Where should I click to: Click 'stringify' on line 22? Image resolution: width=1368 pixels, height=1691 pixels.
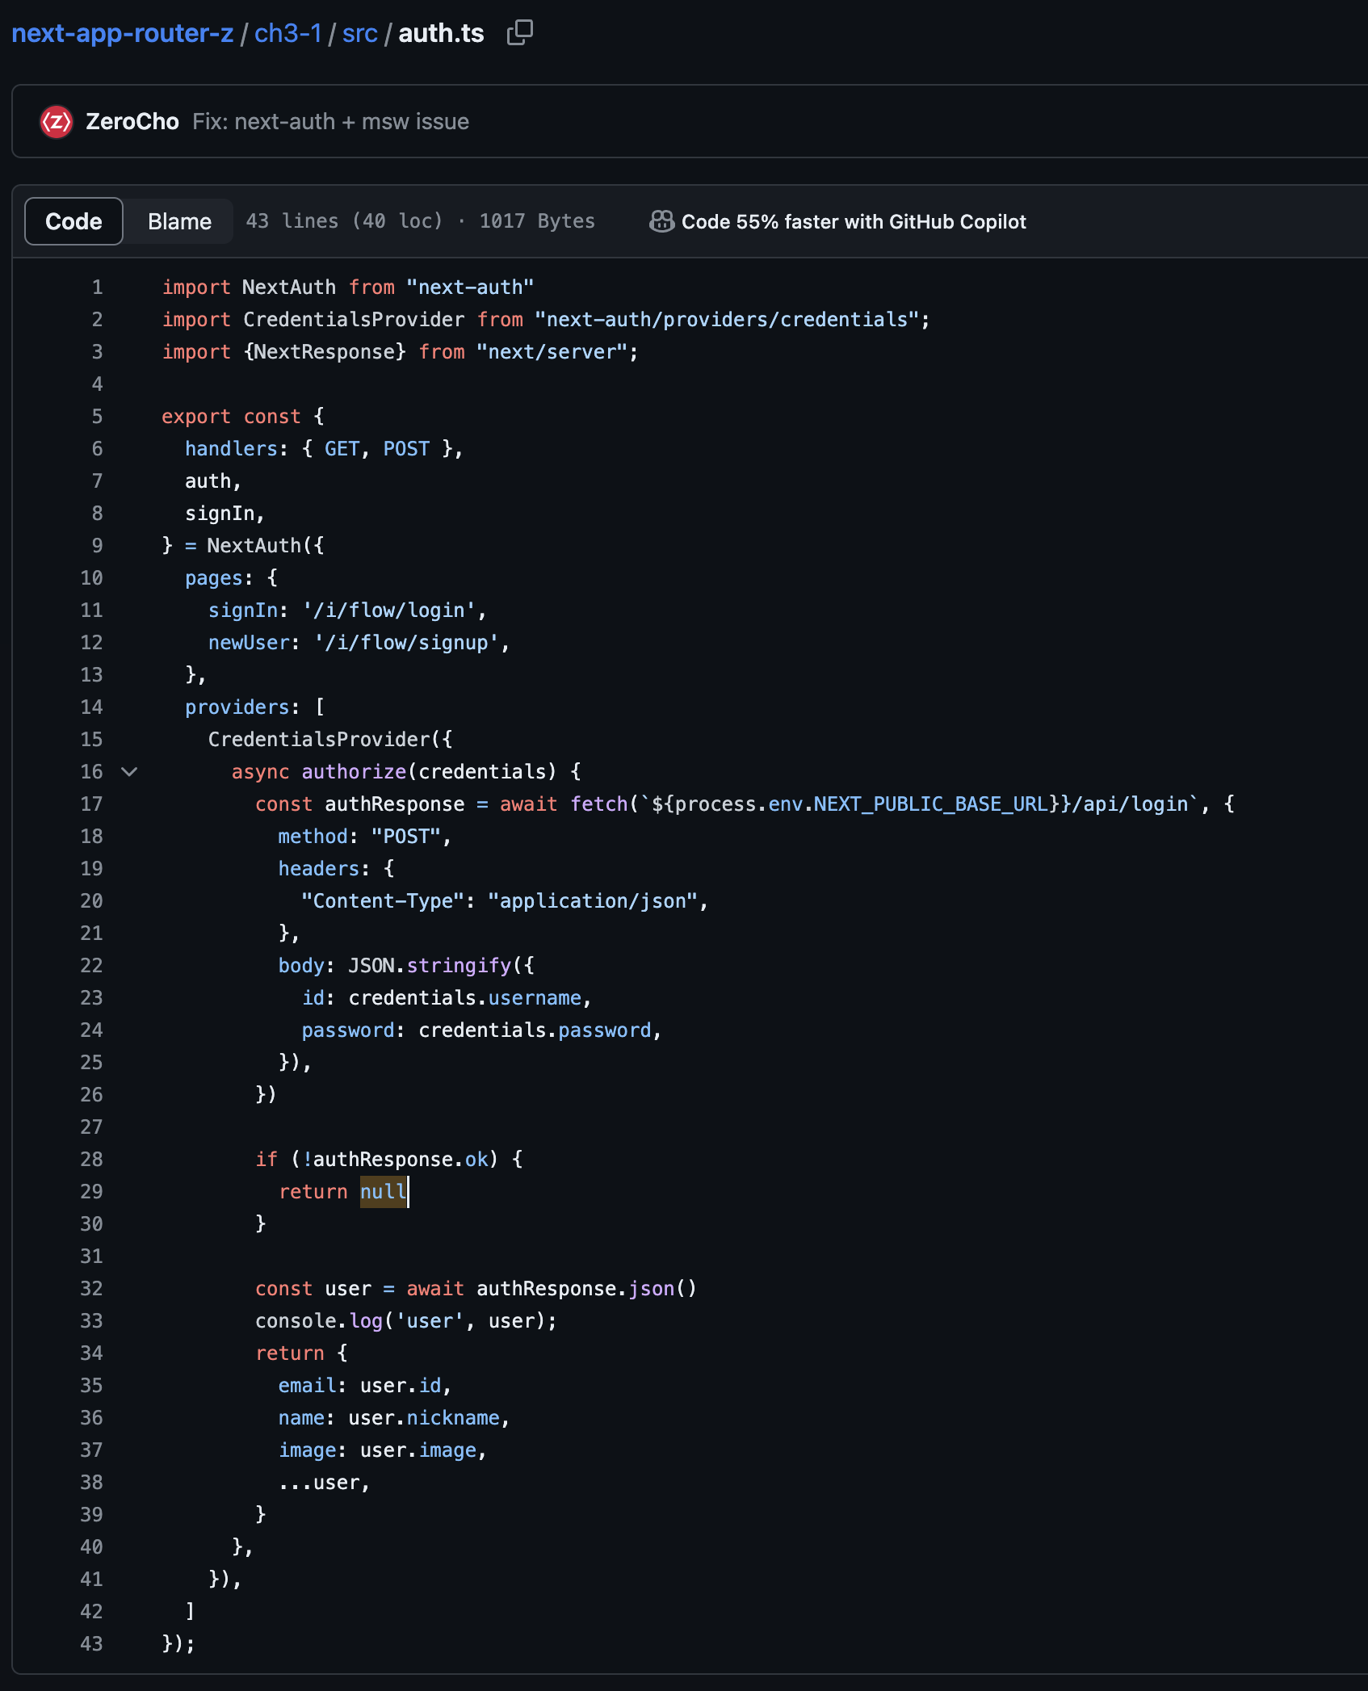coord(459,966)
